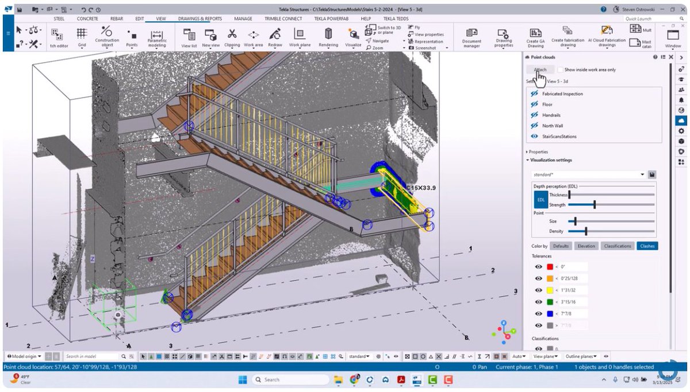
Task: Open the New view tool
Action: [210, 36]
